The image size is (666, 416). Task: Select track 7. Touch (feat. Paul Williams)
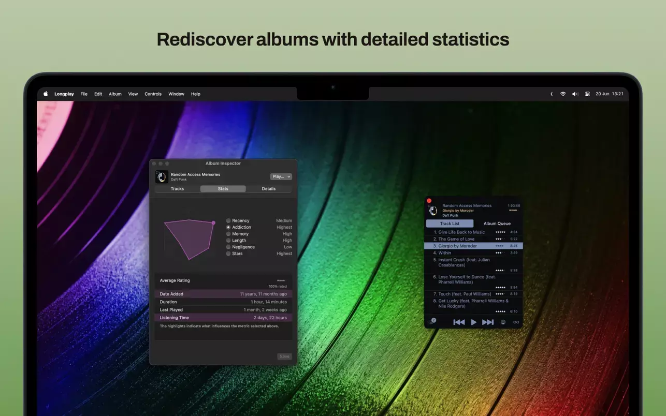473,294
